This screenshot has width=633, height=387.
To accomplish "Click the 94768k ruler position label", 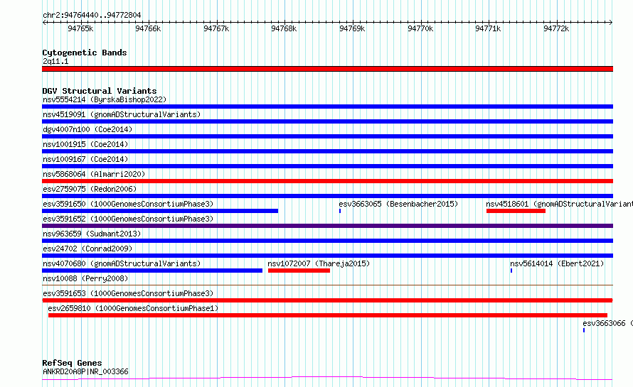I will pyautogui.click(x=284, y=28).
